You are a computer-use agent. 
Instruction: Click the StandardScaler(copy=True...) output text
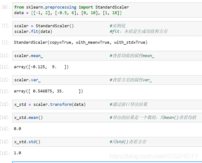pyautogui.click(x=81, y=42)
